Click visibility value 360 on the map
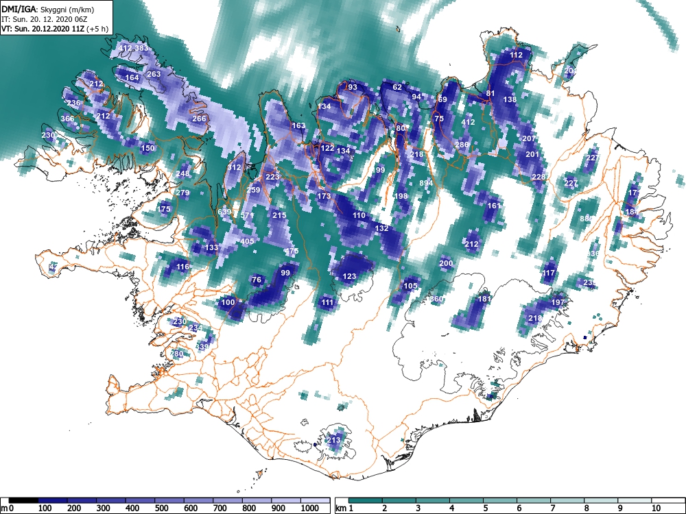This screenshot has height=514, width=686. click(436, 299)
